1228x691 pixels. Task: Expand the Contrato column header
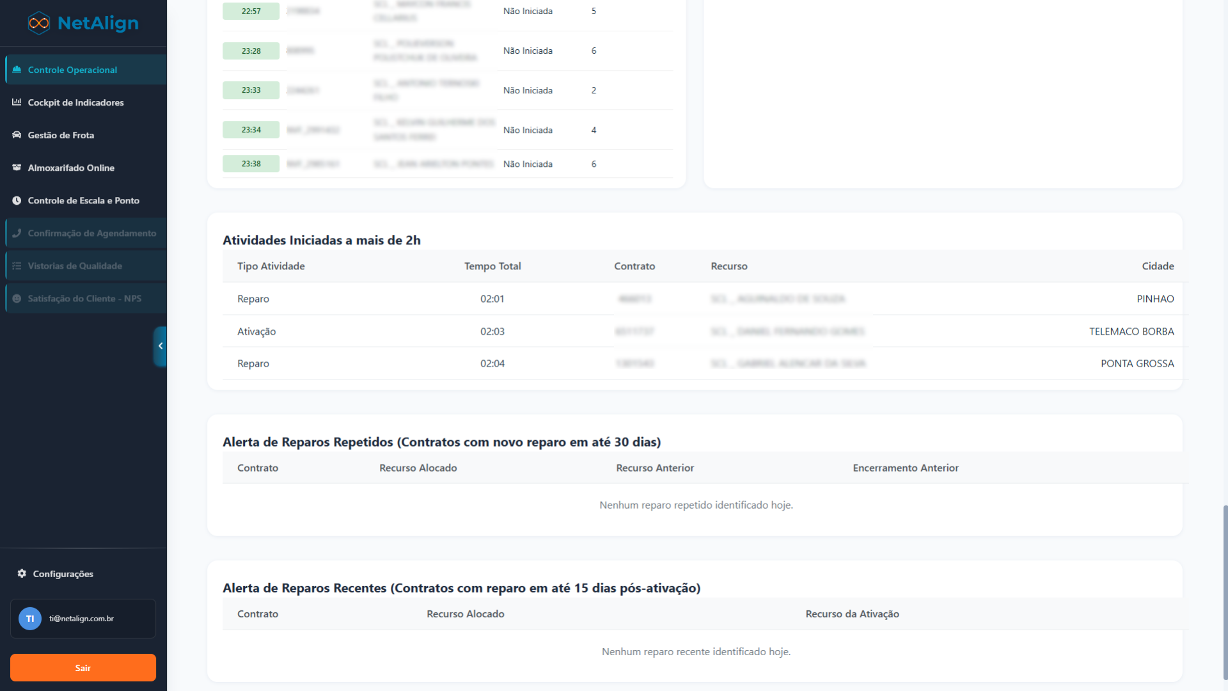(634, 266)
